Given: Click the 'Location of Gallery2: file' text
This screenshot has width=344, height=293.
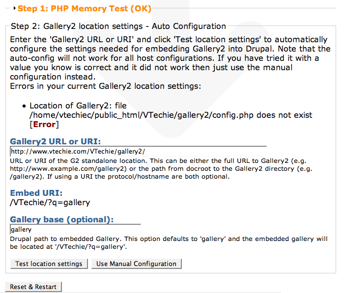Looking at the screenshot, I should tap(79, 106).
